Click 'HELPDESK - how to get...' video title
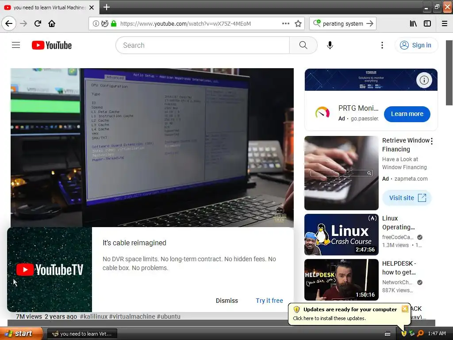 point(399,268)
